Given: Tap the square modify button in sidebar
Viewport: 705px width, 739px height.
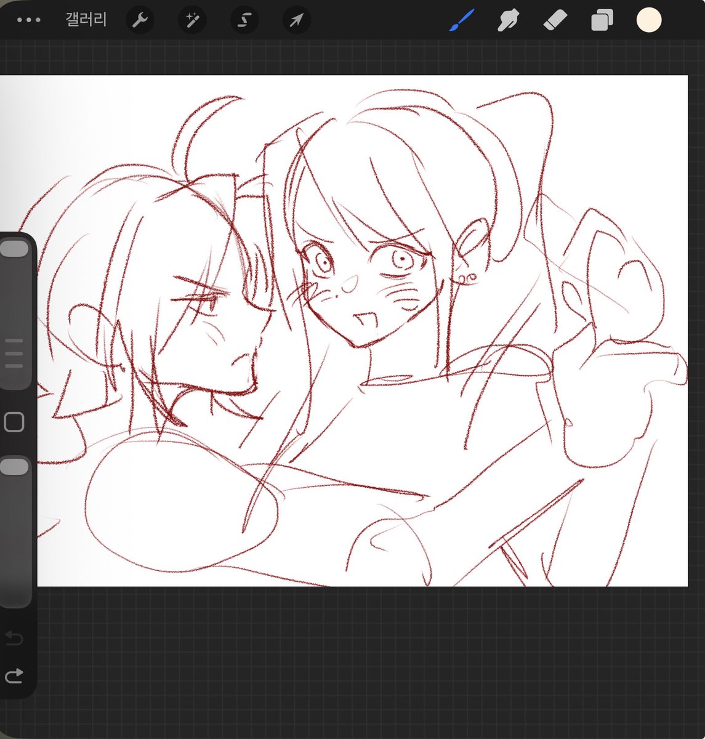Looking at the screenshot, I should click(x=14, y=422).
